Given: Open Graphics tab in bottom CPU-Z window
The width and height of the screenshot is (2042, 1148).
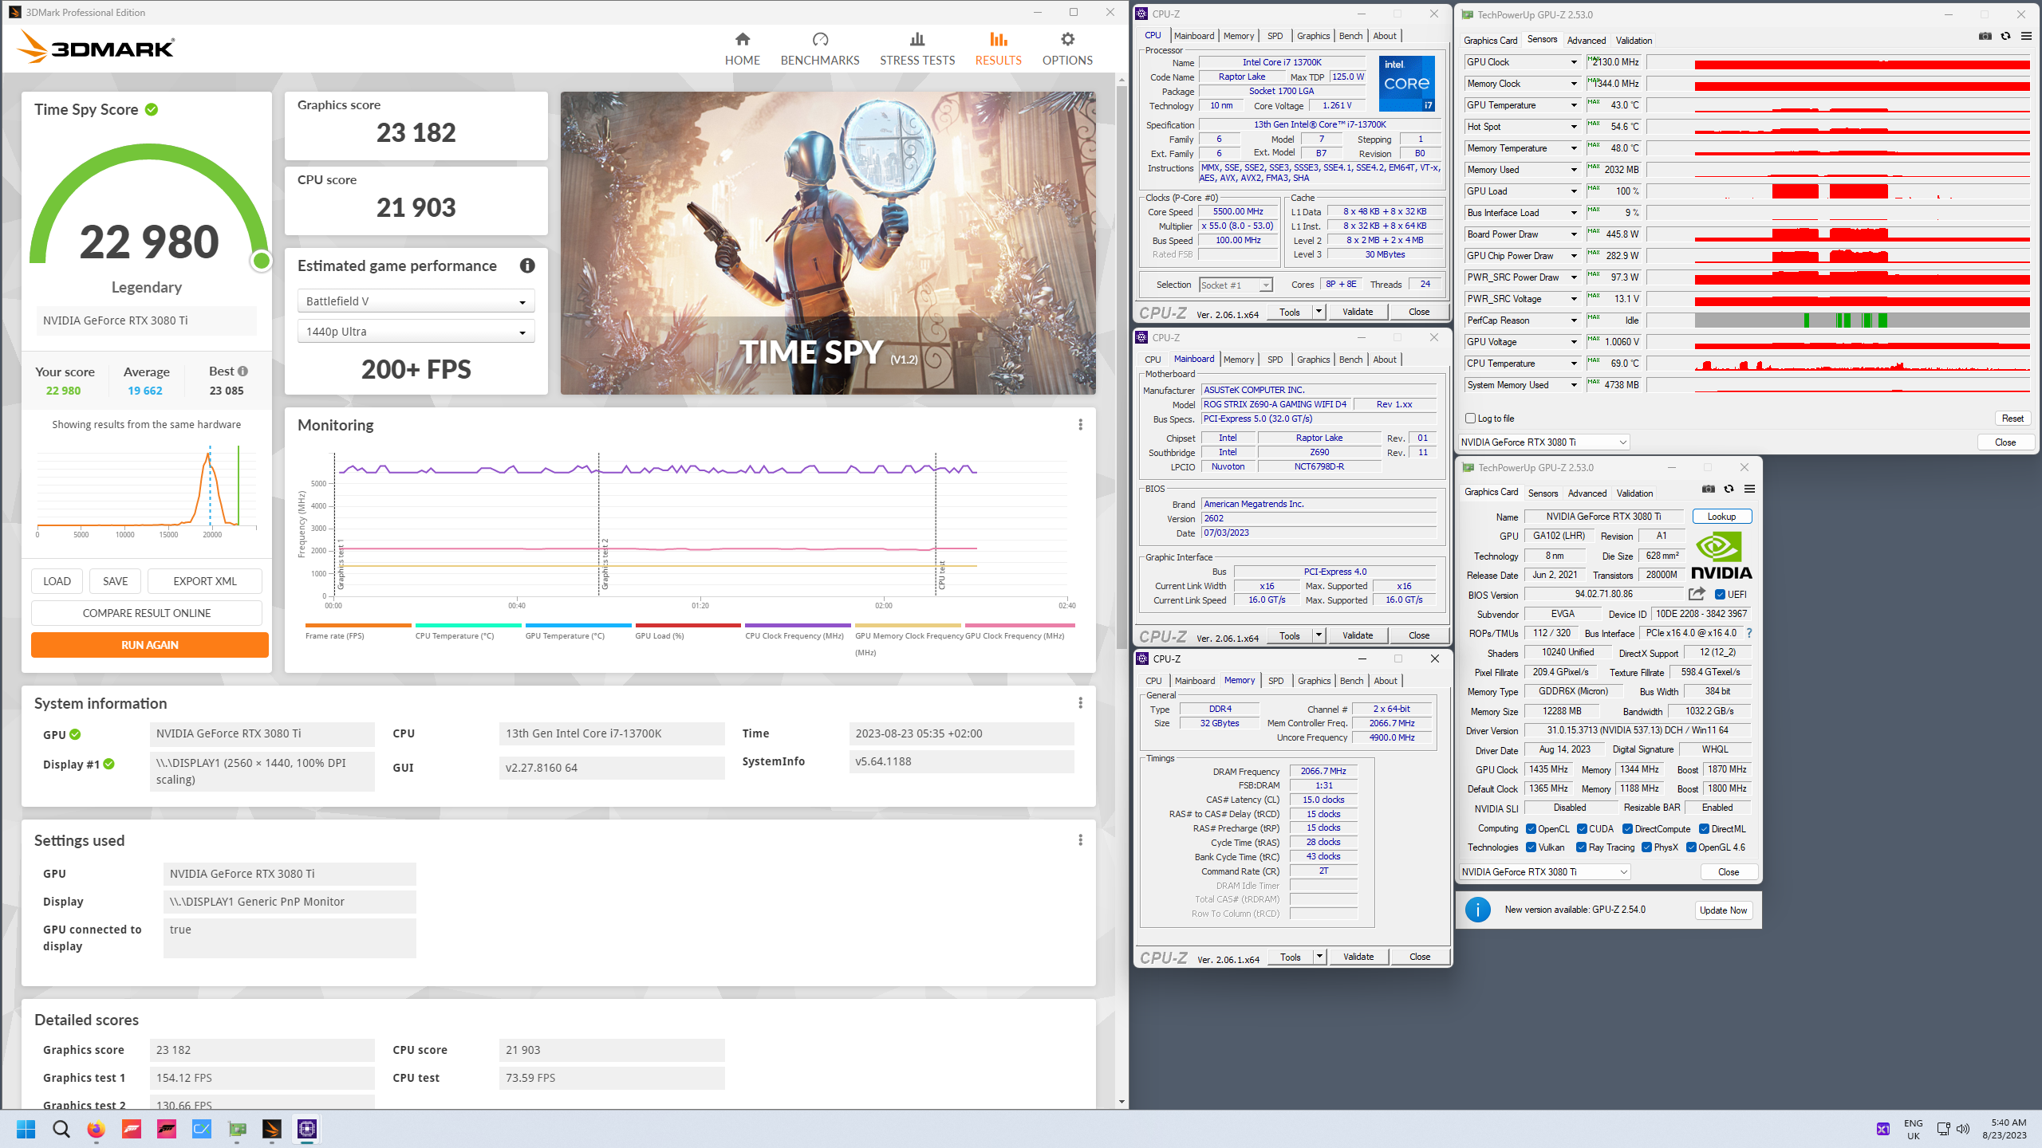Looking at the screenshot, I should [x=1314, y=681].
